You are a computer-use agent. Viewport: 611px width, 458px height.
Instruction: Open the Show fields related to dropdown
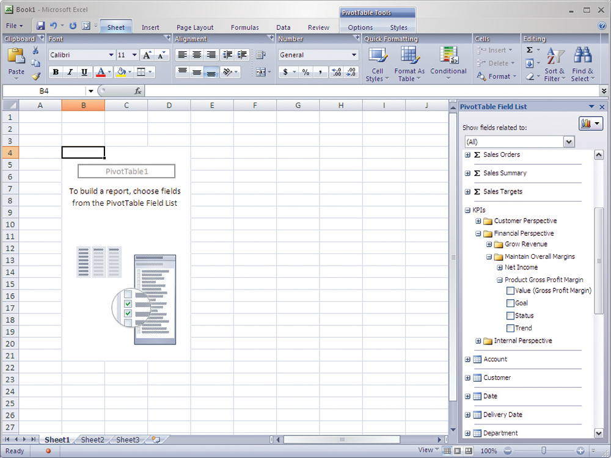pyautogui.click(x=569, y=142)
